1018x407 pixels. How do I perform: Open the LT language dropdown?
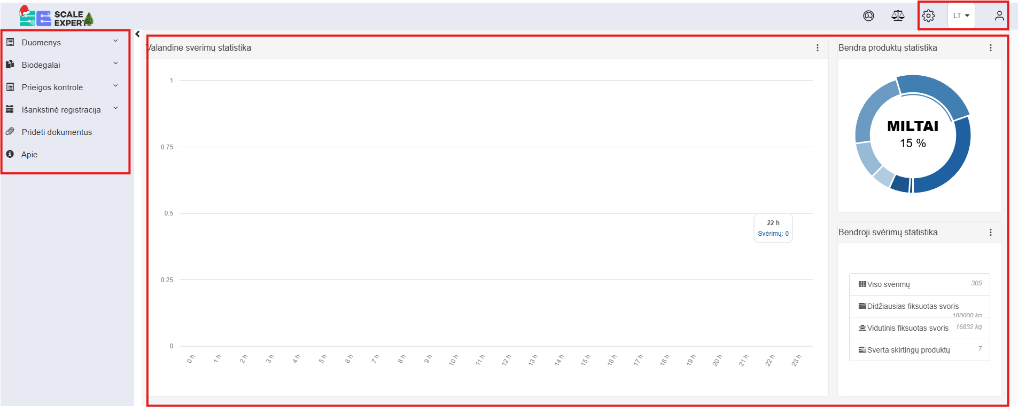click(961, 16)
